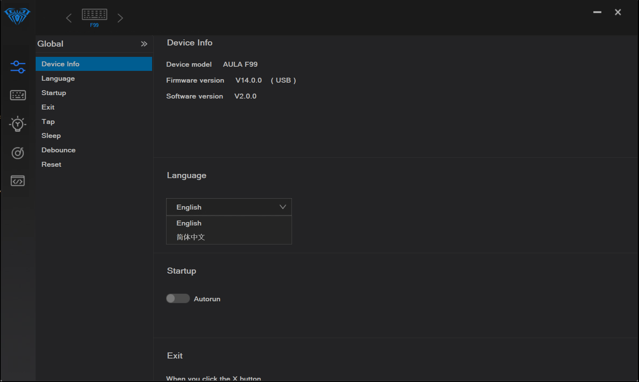Viewport: 639px width, 382px height.
Task: Open the circular target sidebar icon
Action: [18, 153]
